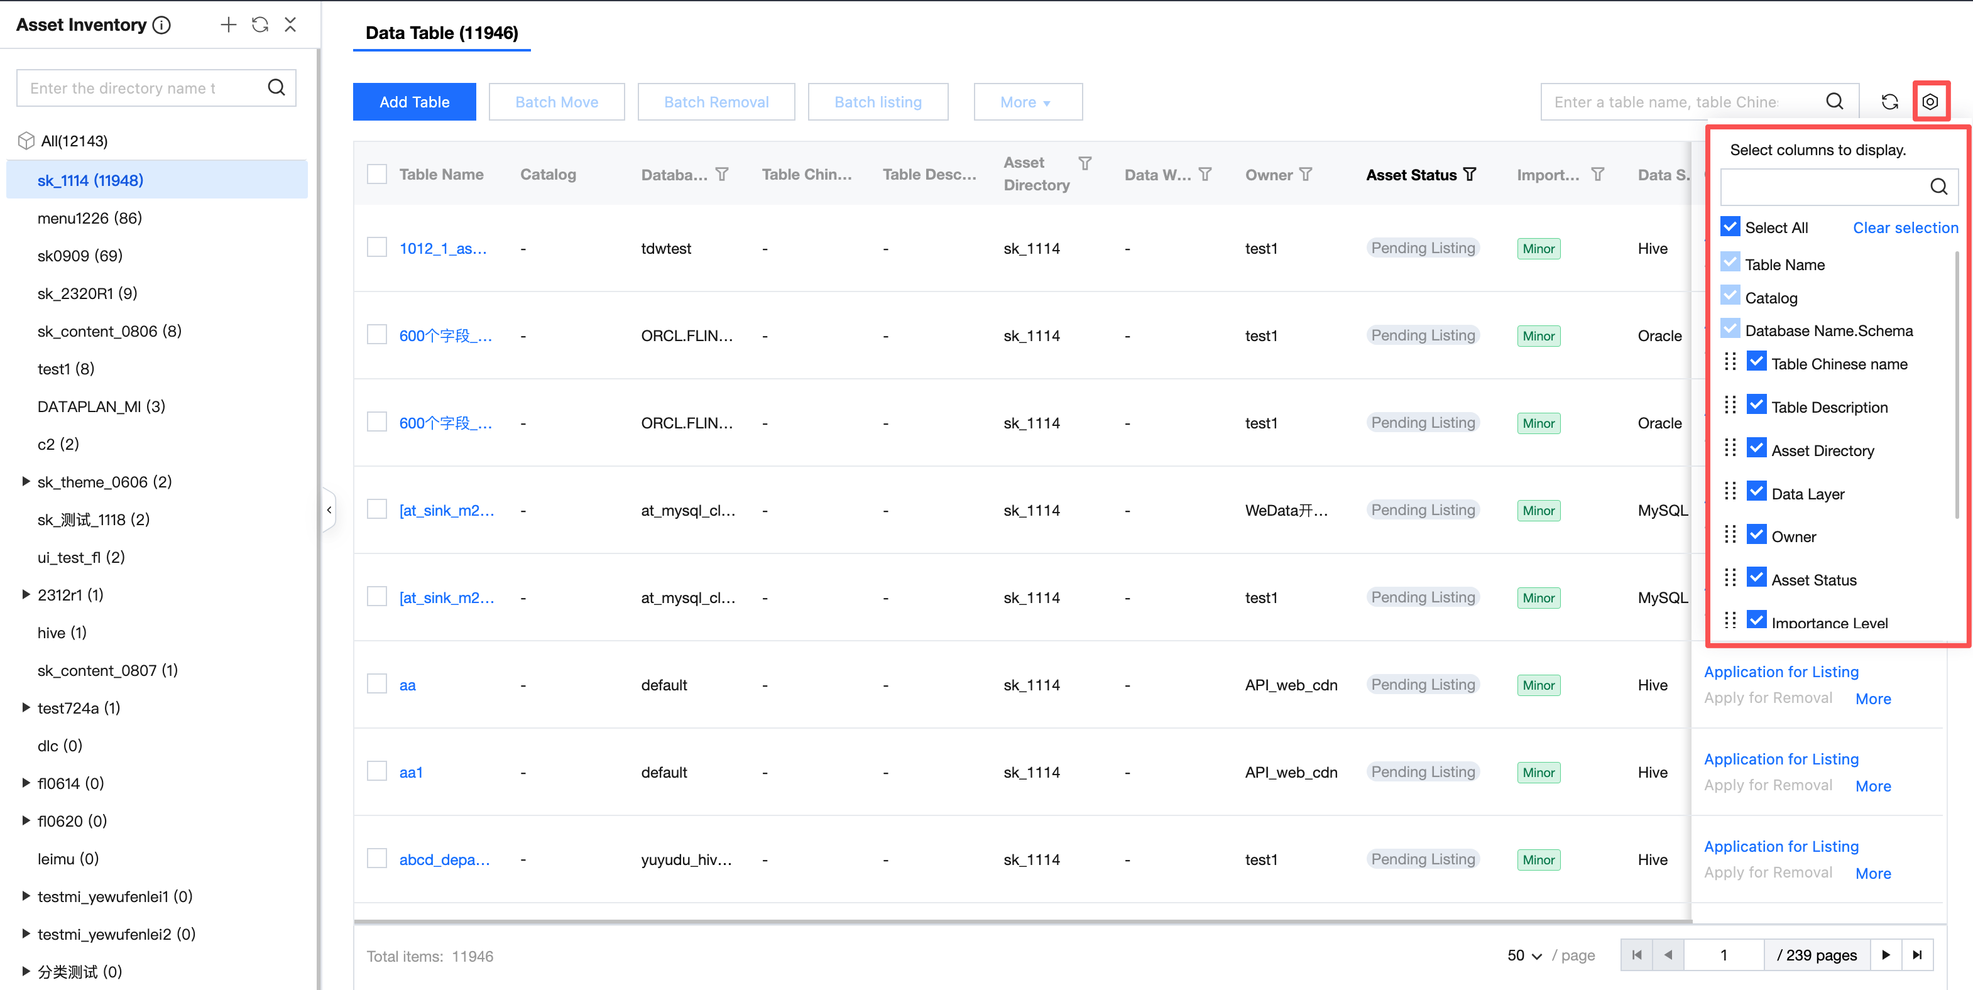The height and width of the screenshot is (990, 1973).
Task: Click the add directory plus icon
Action: (228, 24)
